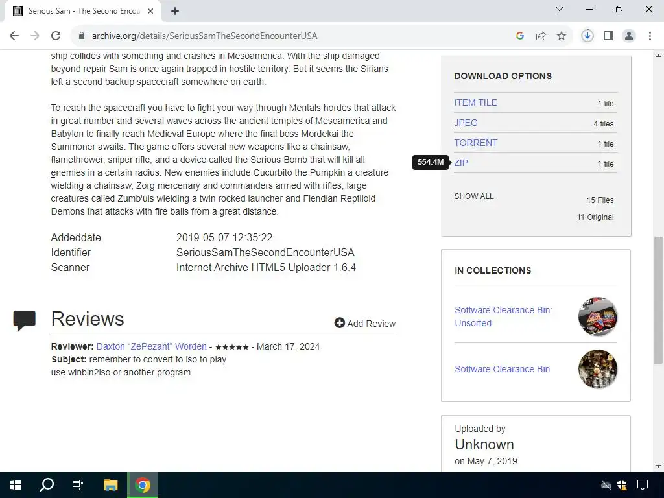Screen dimensions: 664x498
Task: Reload the archive.org page
Action: tap(56, 36)
